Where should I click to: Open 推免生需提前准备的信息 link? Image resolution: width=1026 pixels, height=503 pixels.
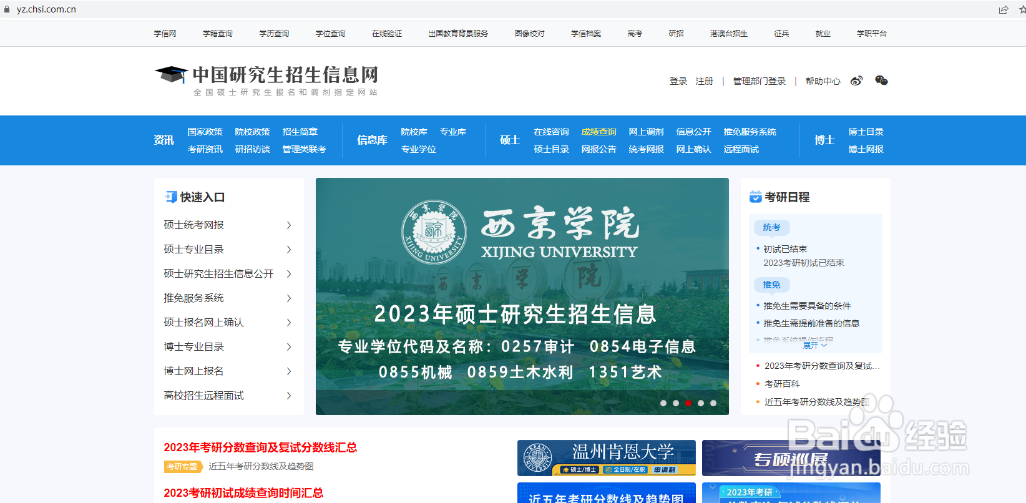(x=811, y=323)
